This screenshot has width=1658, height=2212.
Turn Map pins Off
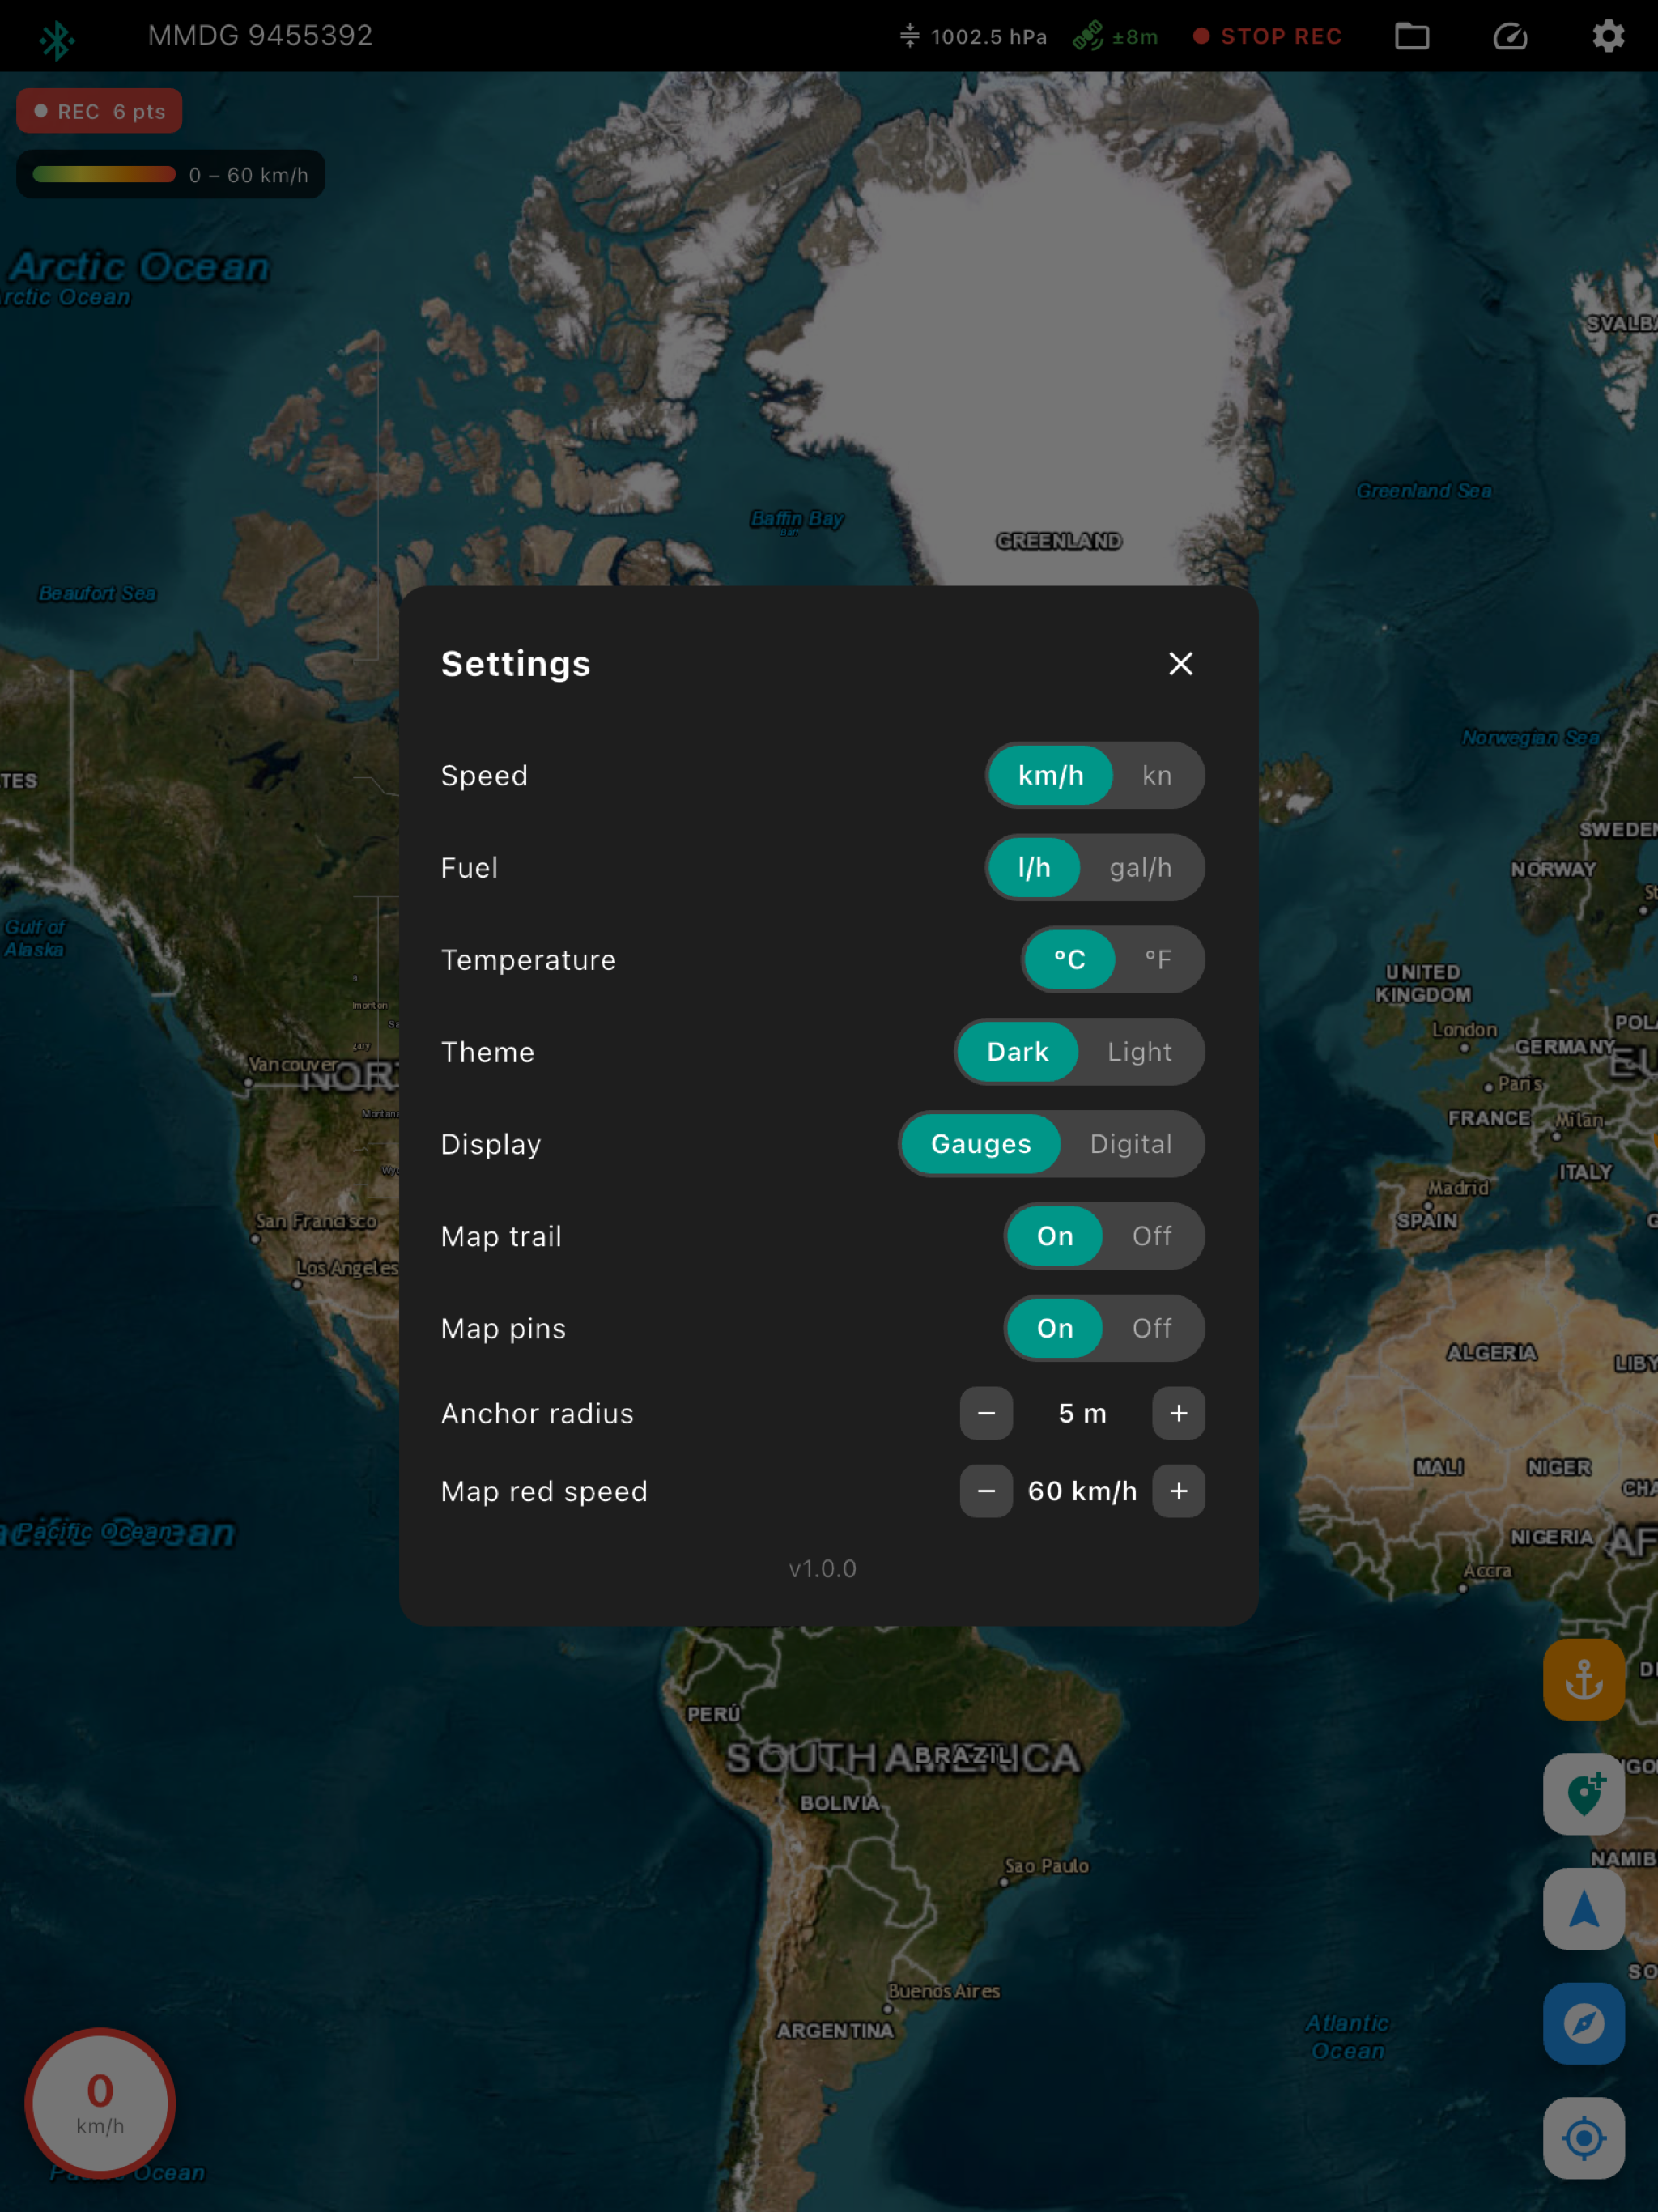(x=1151, y=1327)
